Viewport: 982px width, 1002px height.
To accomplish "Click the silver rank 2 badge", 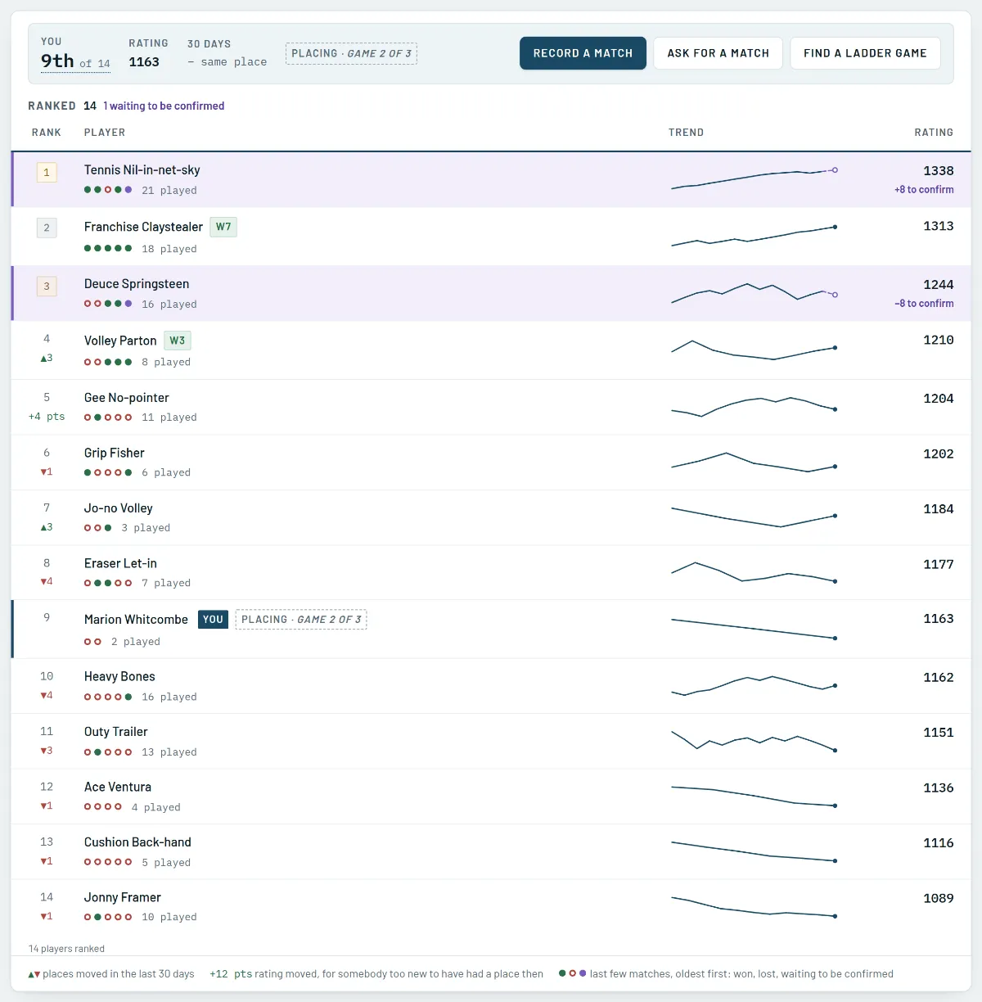I will tap(47, 228).
